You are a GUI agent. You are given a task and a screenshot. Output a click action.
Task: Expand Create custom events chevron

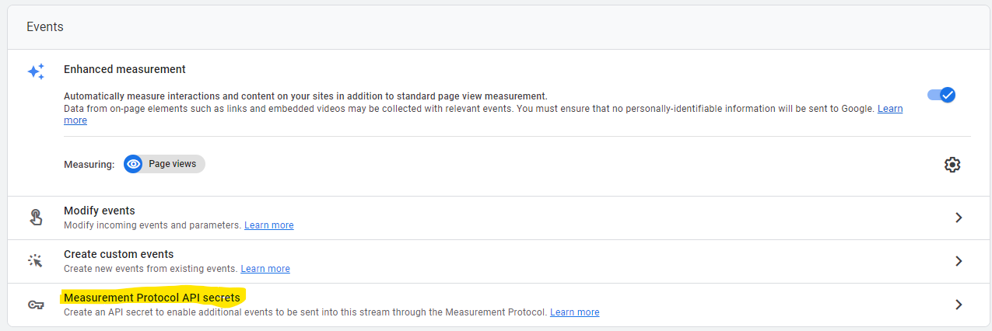(x=959, y=261)
